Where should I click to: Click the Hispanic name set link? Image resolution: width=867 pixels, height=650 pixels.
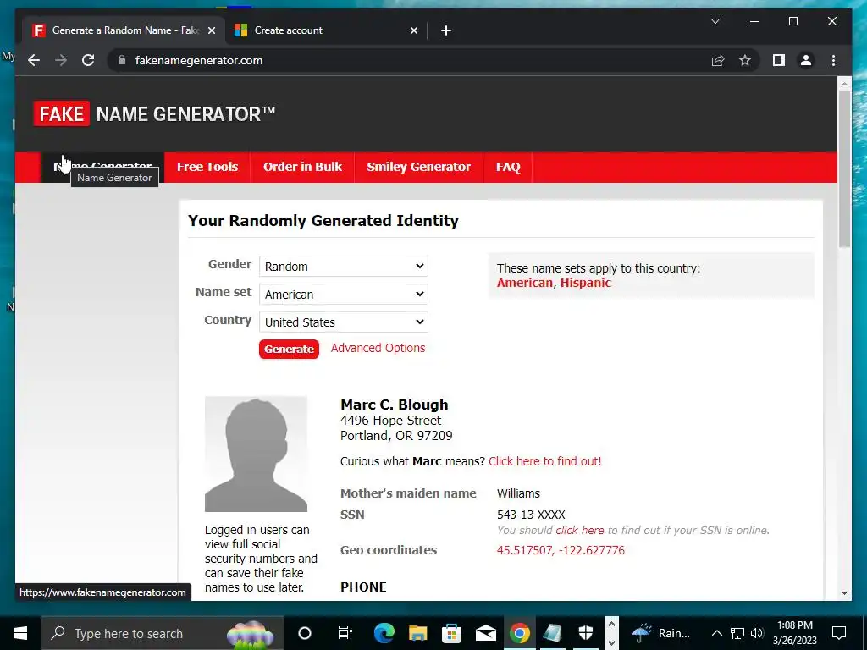(586, 283)
